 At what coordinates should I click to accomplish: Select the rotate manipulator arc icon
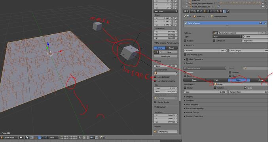pyautogui.click(x=43, y=138)
